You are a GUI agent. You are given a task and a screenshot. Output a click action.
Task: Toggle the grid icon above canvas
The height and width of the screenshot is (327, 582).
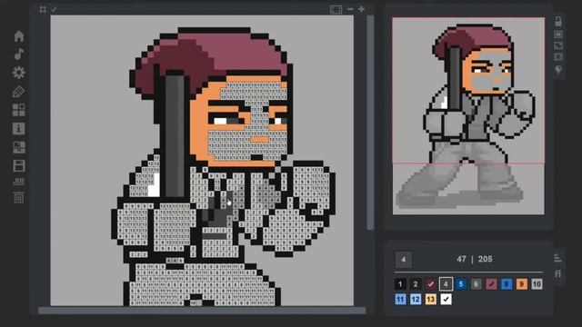click(x=43, y=10)
